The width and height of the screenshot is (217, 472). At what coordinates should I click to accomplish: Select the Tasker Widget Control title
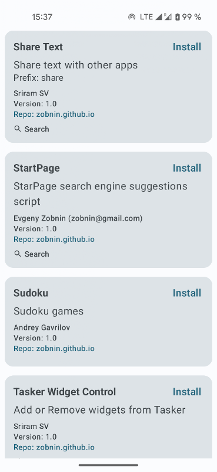(x=65, y=392)
